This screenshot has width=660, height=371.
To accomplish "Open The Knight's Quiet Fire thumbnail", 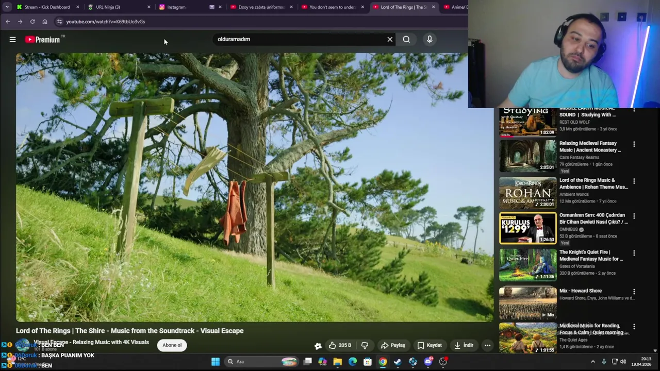I will (x=527, y=265).
